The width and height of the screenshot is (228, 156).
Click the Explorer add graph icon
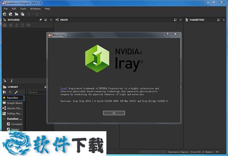click(11, 25)
